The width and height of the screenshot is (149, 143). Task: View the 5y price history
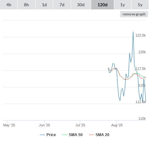(140, 5)
